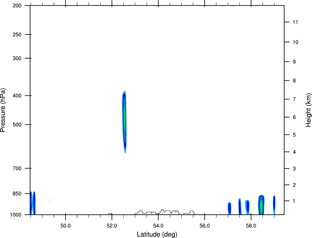This screenshot has height=238, width=312.
Task: Click the 'Height (km)' axis title
Action: [x=308, y=110]
